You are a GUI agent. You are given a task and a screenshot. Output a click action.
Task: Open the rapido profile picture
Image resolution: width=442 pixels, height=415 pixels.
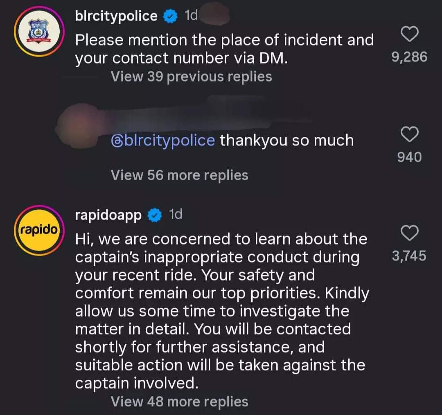pos(39,230)
